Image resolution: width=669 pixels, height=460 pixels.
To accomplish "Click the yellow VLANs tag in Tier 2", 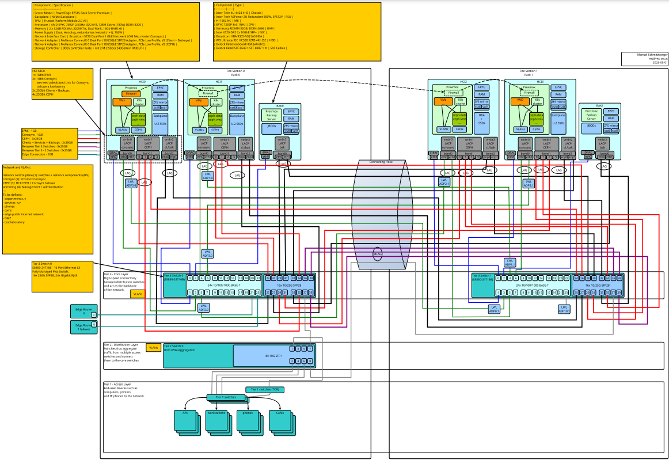I will (153, 348).
